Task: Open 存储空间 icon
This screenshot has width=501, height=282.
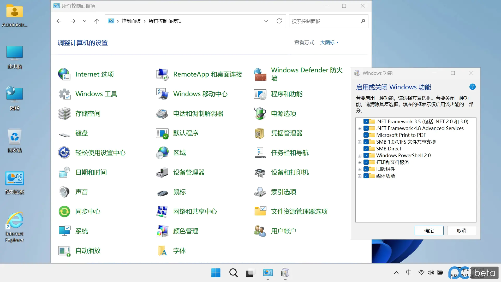Action: 64,114
